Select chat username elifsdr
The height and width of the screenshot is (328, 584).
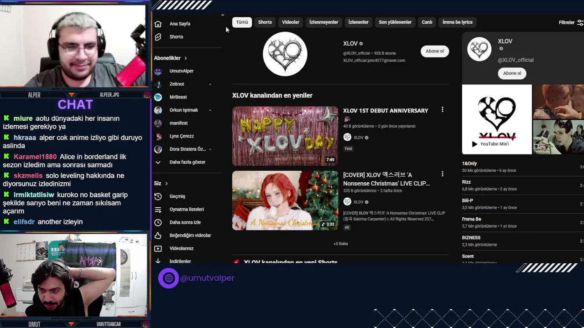[x=24, y=222]
